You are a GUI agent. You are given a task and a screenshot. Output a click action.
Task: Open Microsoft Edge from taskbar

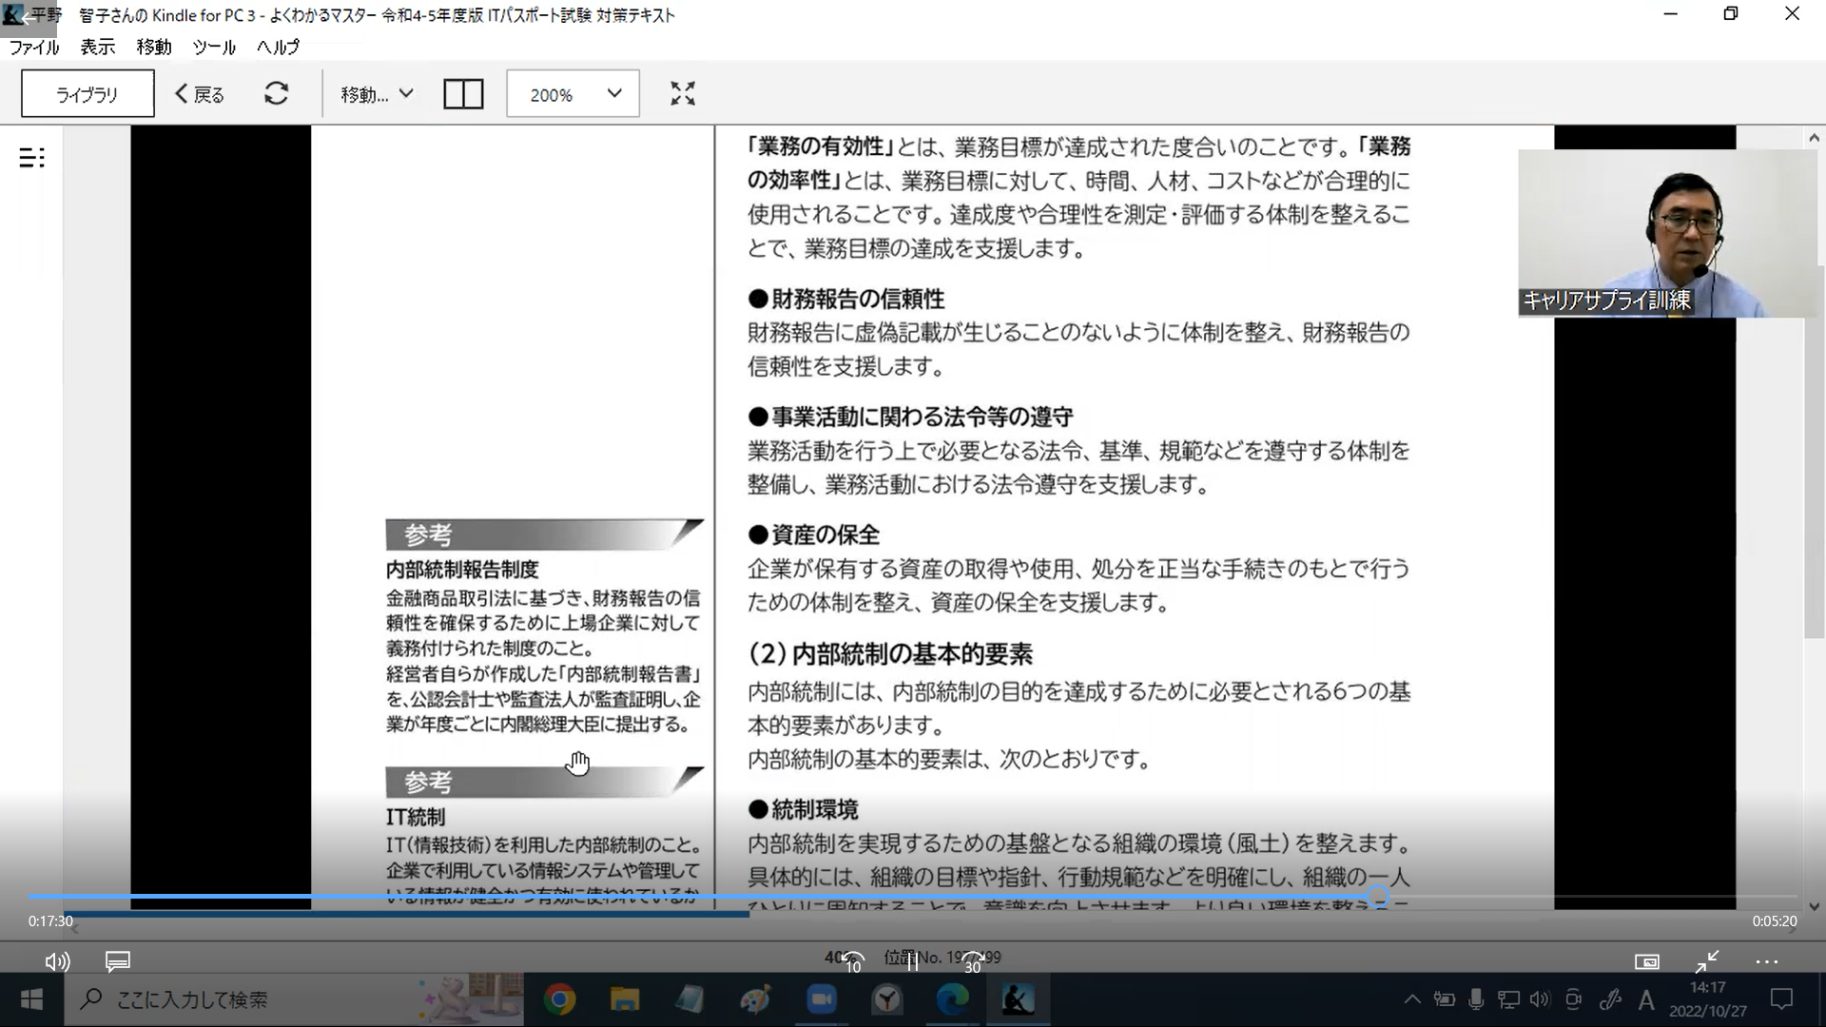pos(952,999)
